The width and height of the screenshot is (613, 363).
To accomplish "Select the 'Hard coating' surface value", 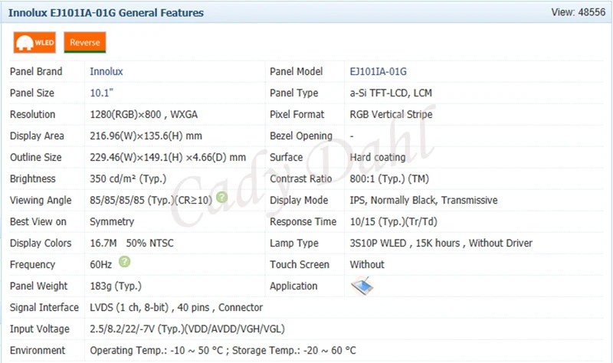I will click(378, 158).
